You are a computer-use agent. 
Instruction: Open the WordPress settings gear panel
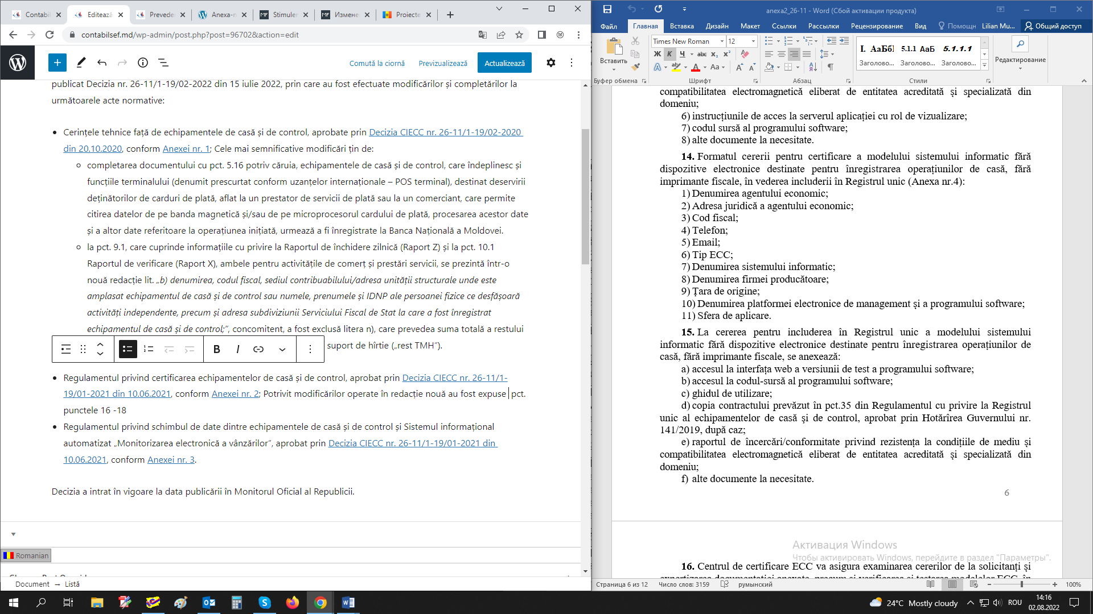point(550,63)
